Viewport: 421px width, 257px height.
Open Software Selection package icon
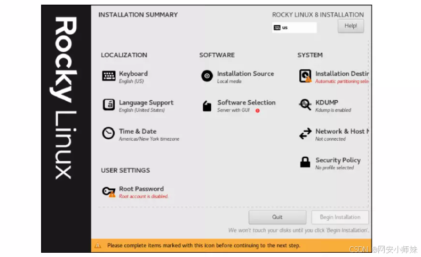[207, 106]
